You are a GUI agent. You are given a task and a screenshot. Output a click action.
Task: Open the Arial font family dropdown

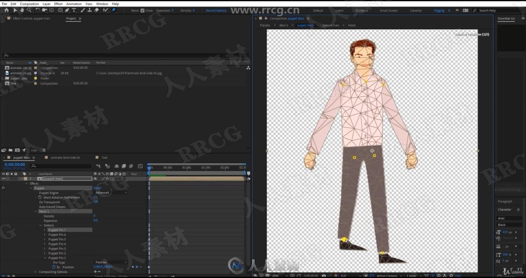pos(509,218)
